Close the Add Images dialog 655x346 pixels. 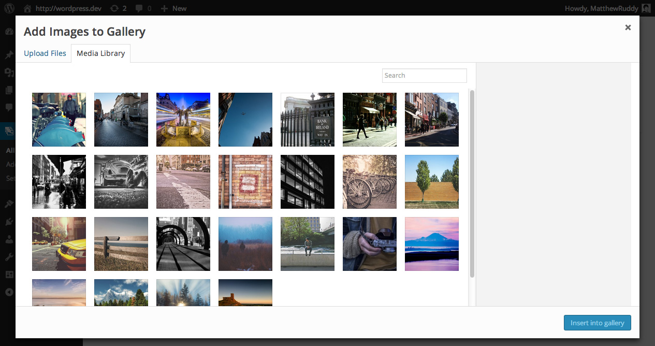(x=628, y=27)
